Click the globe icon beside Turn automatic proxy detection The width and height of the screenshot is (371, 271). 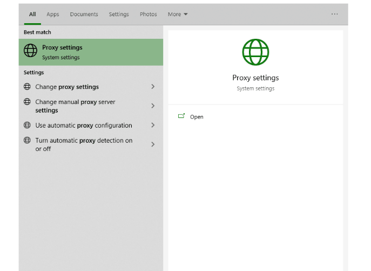tap(28, 141)
